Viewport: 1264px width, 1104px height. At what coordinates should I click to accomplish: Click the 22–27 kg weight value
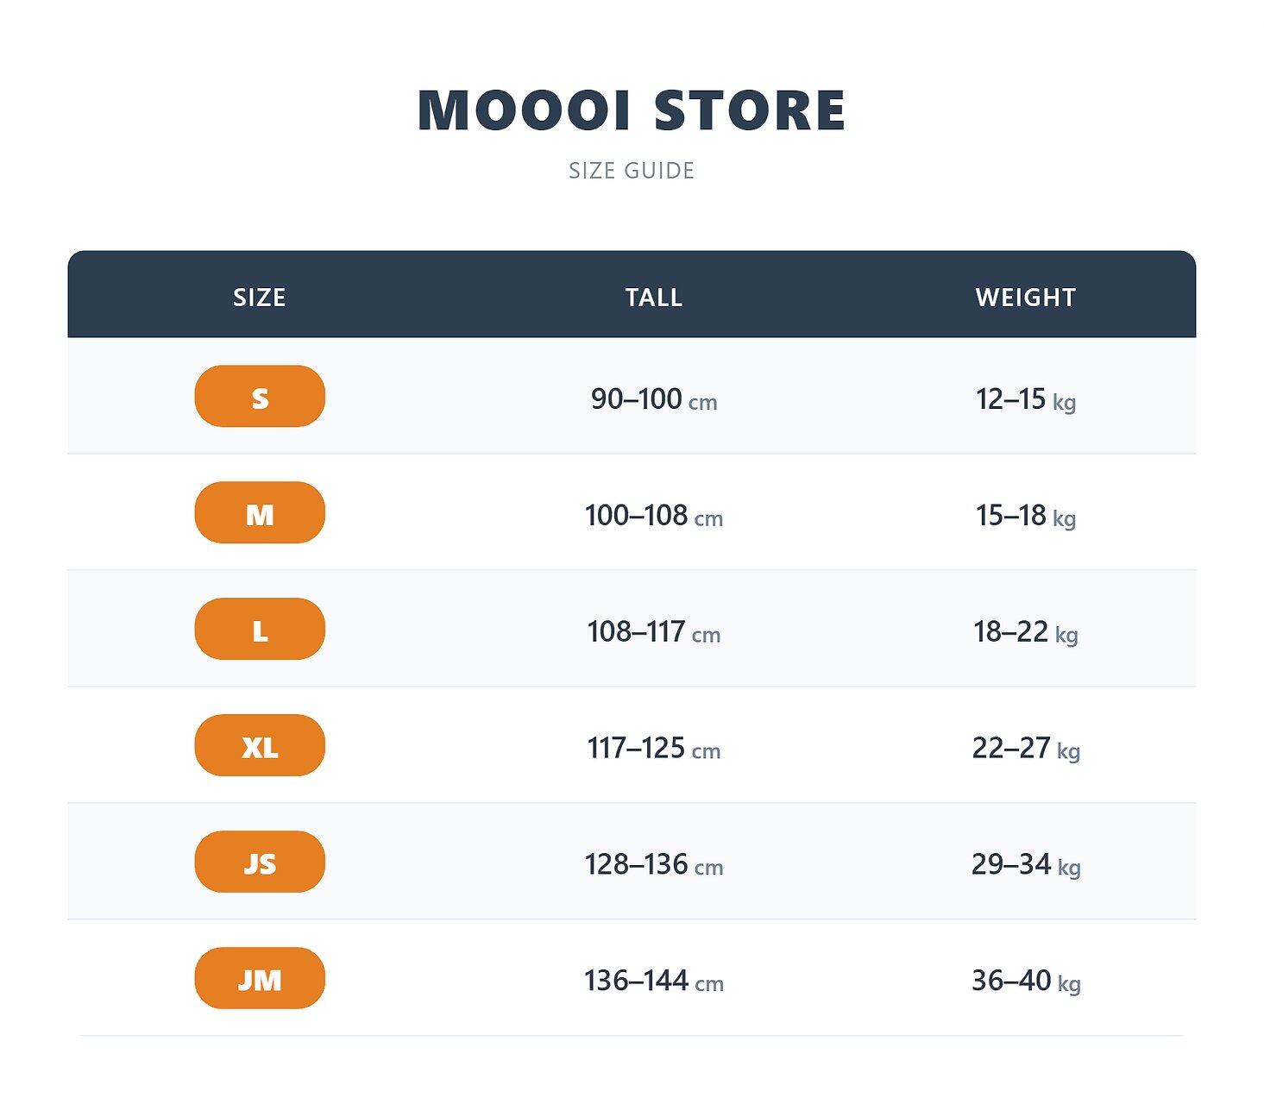click(x=1026, y=748)
